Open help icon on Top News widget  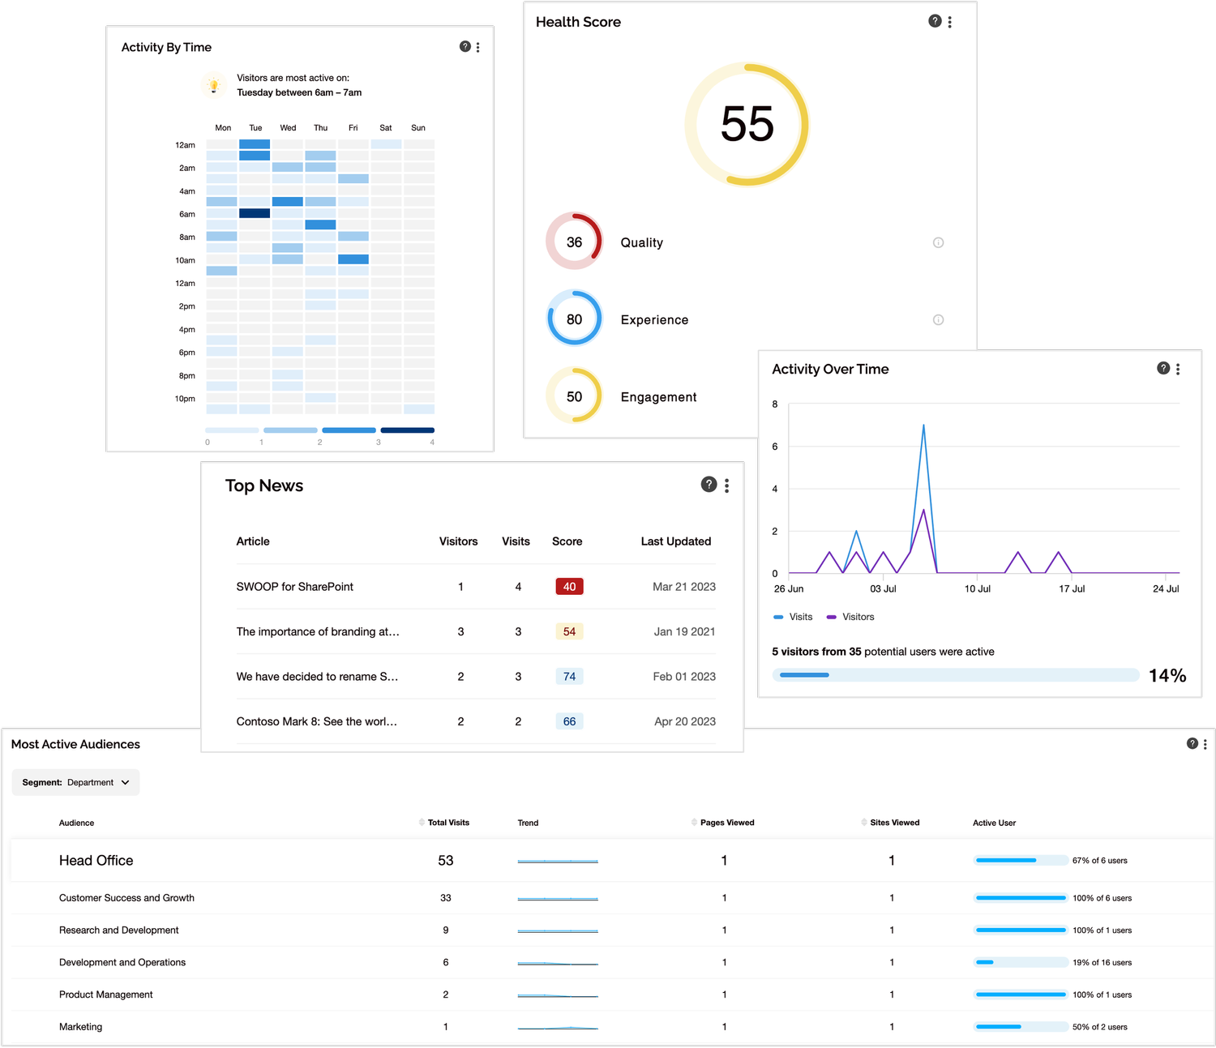pyautogui.click(x=708, y=484)
